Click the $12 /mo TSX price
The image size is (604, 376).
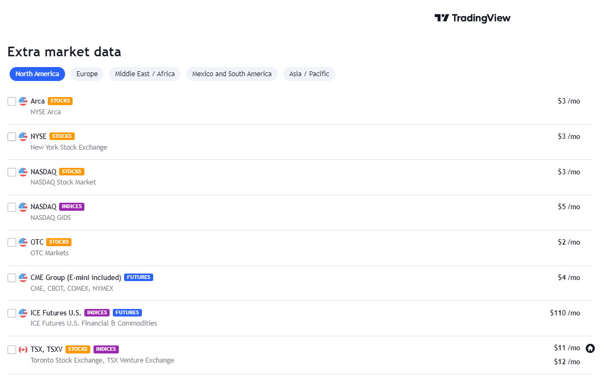567,362
